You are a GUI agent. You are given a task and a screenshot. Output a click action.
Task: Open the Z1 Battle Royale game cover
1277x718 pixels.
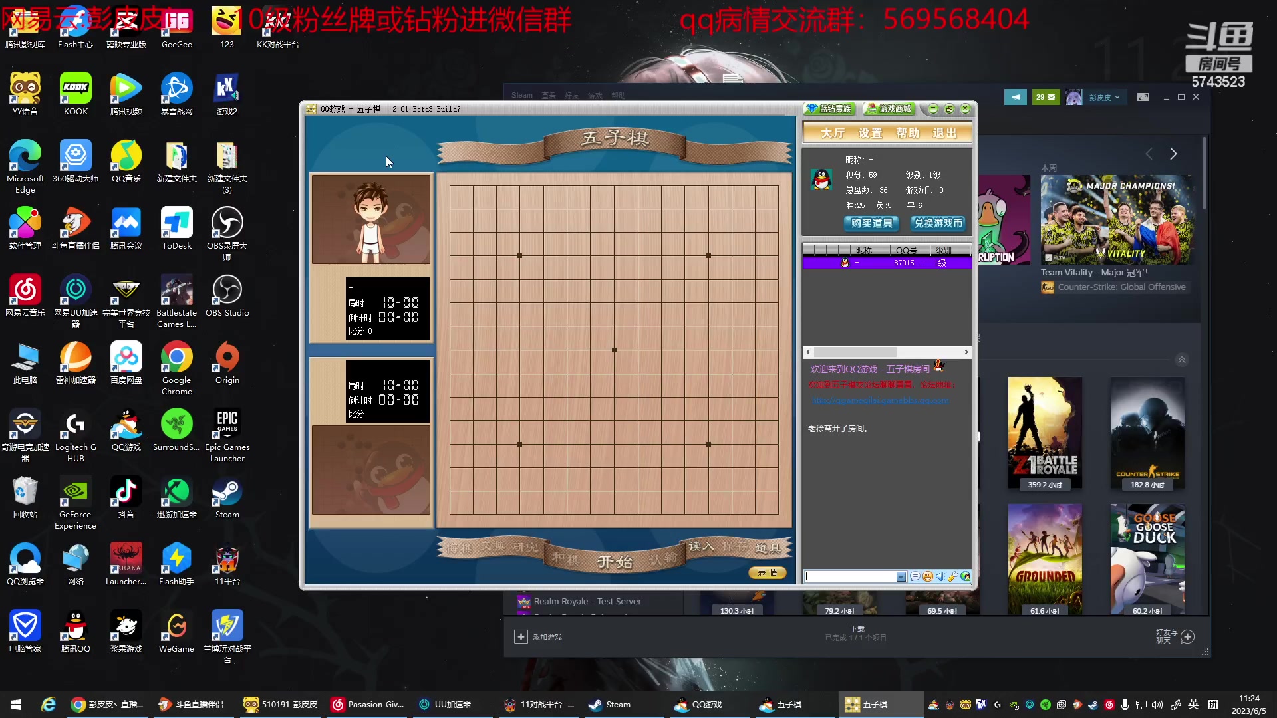[x=1045, y=433]
